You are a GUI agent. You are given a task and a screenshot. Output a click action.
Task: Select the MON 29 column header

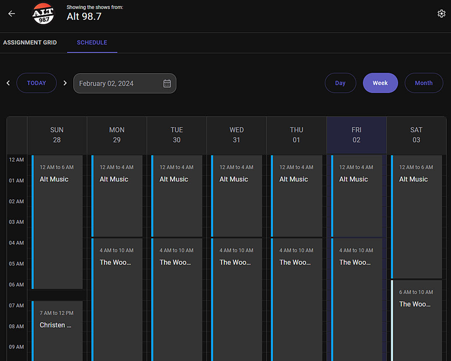[x=117, y=135]
